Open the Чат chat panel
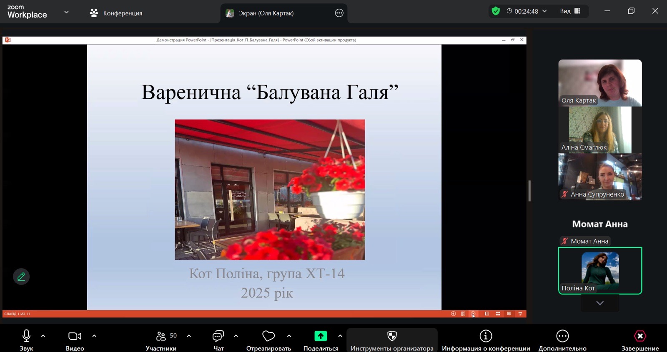Viewport: 667px width, 352px height. coord(218,336)
